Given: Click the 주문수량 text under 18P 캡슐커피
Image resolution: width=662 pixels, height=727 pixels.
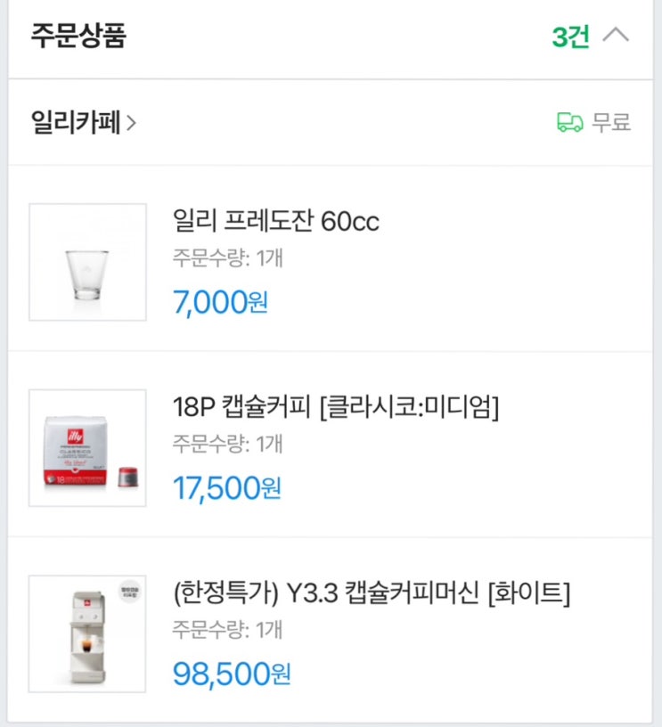Looking at the screenshot, I should coord(227,445).
